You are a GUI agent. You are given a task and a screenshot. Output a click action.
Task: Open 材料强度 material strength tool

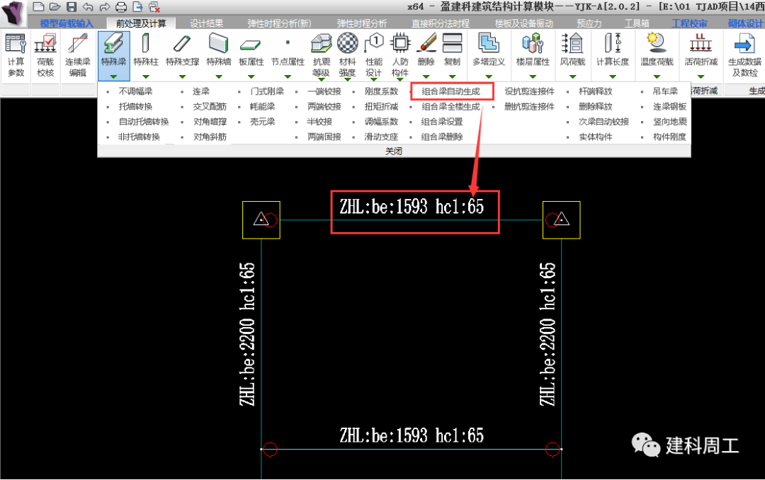coord(347,55)
